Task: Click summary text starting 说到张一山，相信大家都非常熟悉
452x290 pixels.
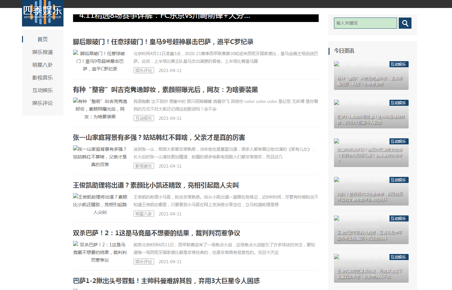Action: pyautogui.click(x=225, y=153)
